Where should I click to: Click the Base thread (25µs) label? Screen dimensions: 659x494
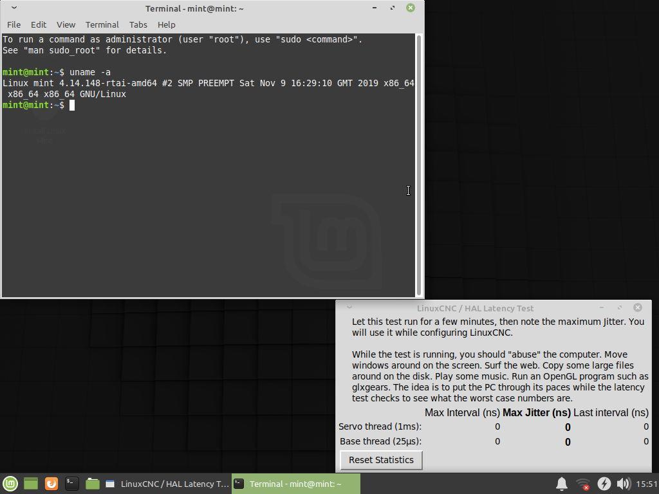coord(381,441)
